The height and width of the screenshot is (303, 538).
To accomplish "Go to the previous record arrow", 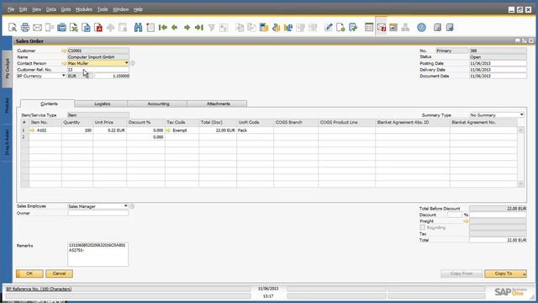I will pos(175,28).
